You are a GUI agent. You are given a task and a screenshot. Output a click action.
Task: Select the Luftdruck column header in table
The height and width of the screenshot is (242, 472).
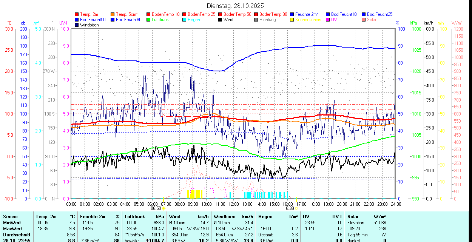[135, 217]
